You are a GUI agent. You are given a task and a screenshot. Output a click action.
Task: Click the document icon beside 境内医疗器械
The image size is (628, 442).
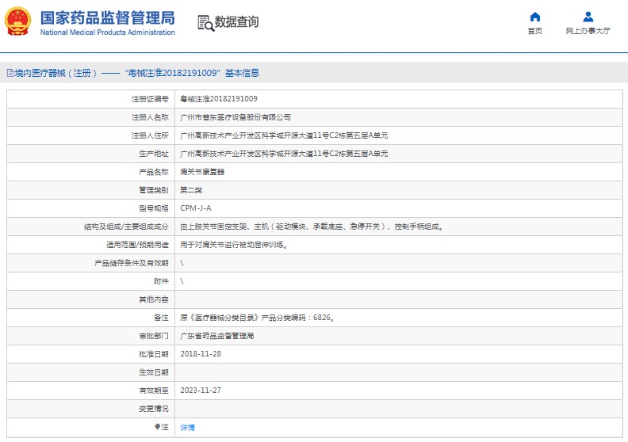point(10,73)
